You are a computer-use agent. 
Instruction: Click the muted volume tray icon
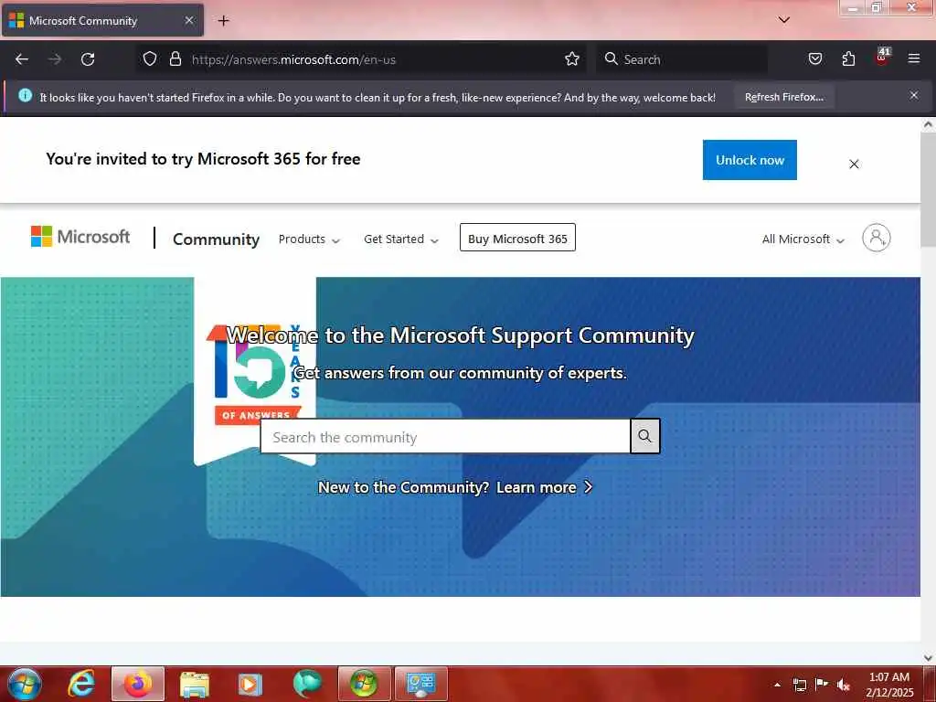click(x=843, y=685)
